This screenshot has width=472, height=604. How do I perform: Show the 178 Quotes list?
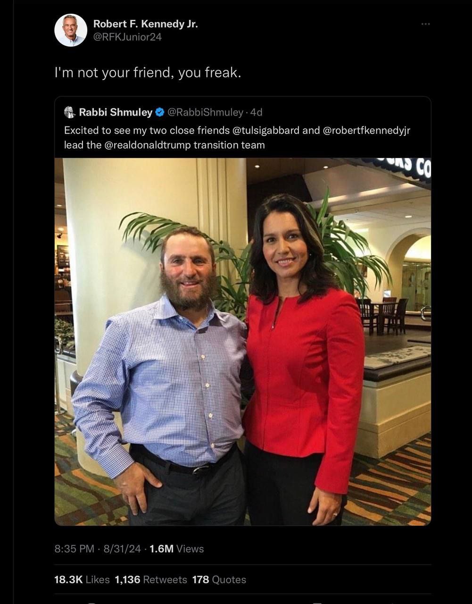(x=219, y=579)
